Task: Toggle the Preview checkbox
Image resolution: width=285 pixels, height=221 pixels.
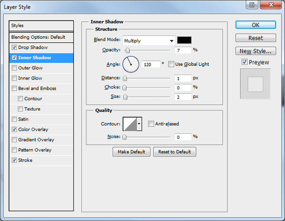Action: 244,62
